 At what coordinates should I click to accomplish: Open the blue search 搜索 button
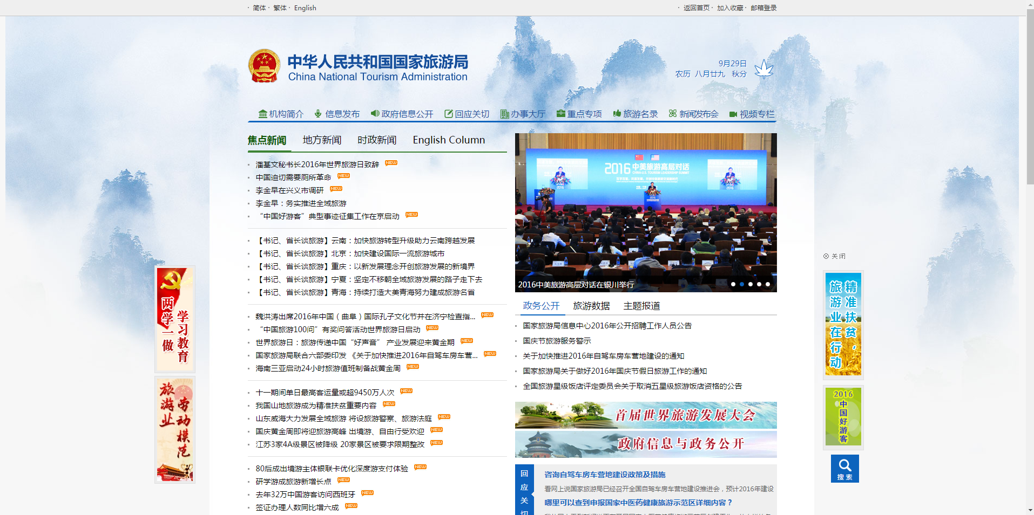[844, 468]
